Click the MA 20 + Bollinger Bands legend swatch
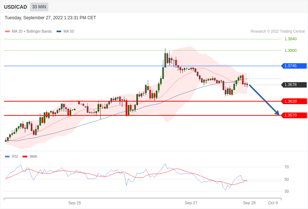 click(x=7, y=32)
